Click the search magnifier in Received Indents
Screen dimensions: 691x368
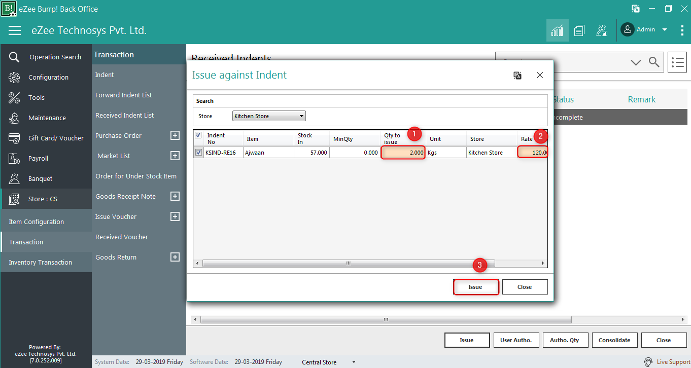click(654, 62)
